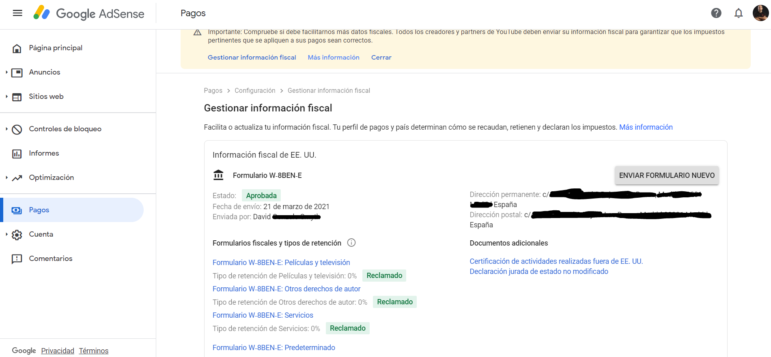Open the help question mark icon
771x357 pixels.
tap(716, 13)
